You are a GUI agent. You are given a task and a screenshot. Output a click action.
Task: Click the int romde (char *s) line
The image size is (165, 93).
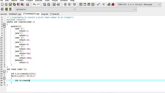16,69
